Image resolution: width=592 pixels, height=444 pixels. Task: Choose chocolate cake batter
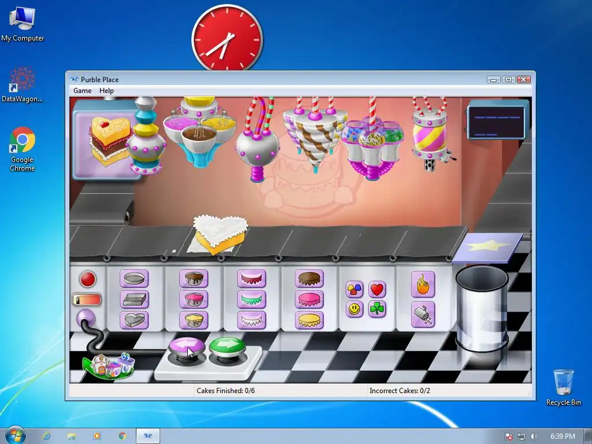(x=194, y=279)
